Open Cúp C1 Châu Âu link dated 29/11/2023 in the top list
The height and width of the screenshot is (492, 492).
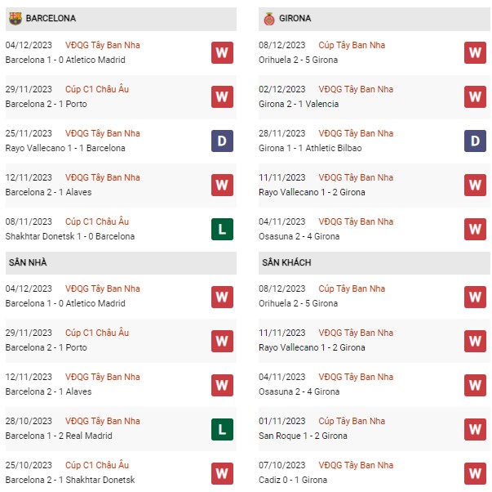pos(97,89)
